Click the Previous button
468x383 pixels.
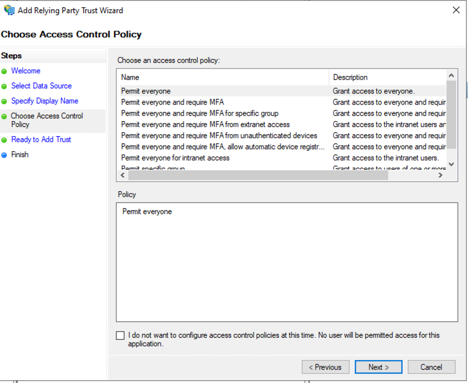(x=325, y=367)
